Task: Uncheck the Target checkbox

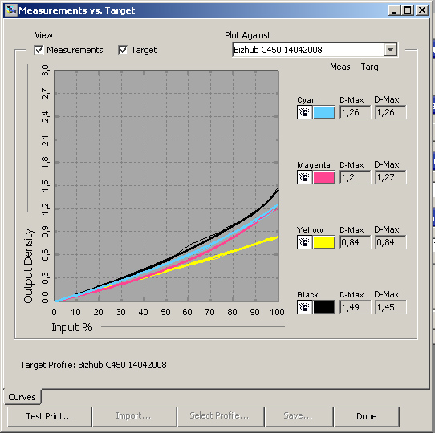Action: [123, 51]
